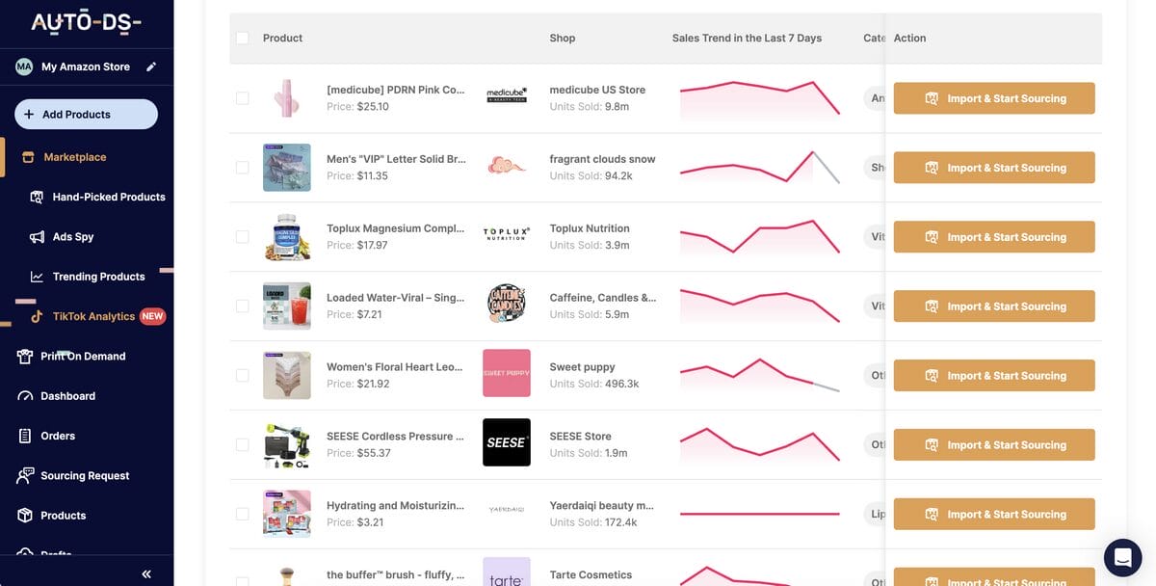
Task: Click fragrant clouds snow shop logo
Action: pos(507,166)
